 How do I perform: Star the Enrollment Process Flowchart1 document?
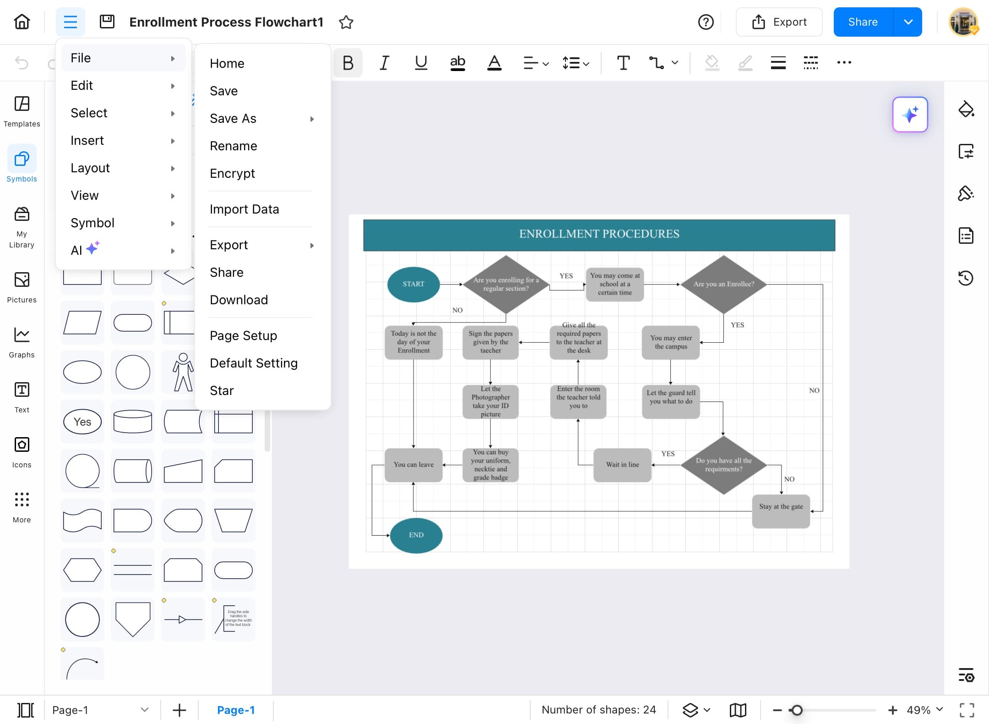(x=346, y=22)
